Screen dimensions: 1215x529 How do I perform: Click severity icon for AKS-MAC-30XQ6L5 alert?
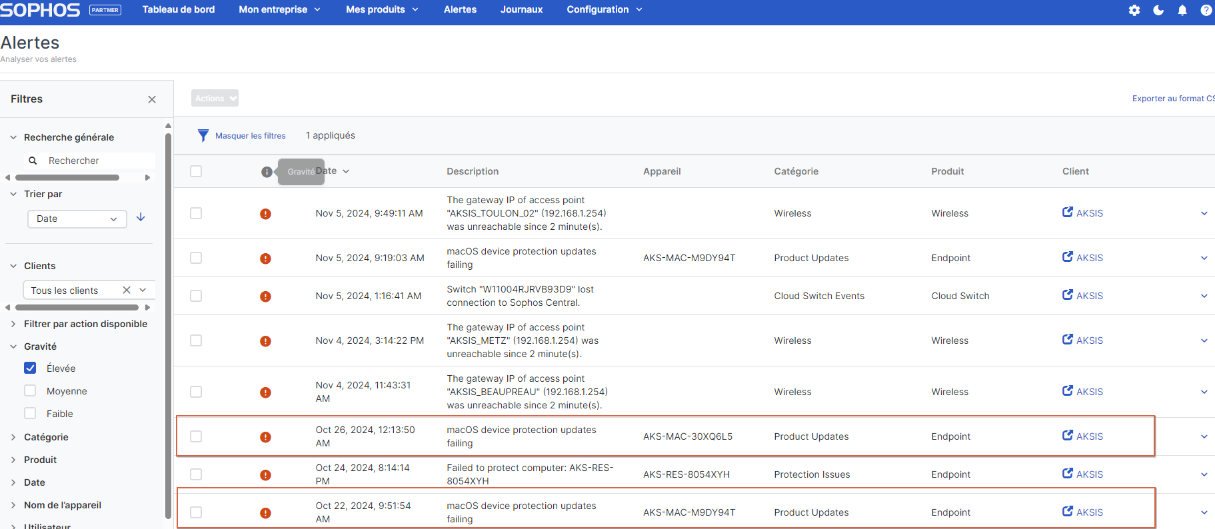265,437
